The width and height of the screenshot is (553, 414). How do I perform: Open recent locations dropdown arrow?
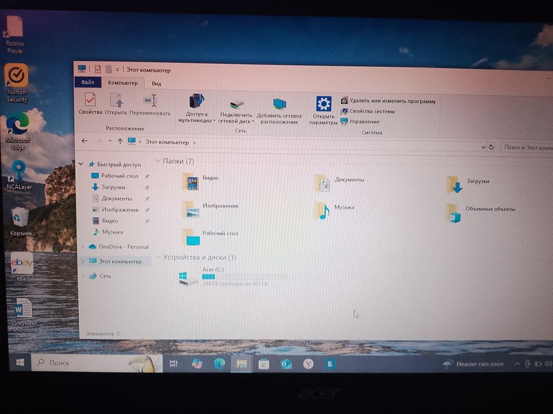(x=110, y=141)
